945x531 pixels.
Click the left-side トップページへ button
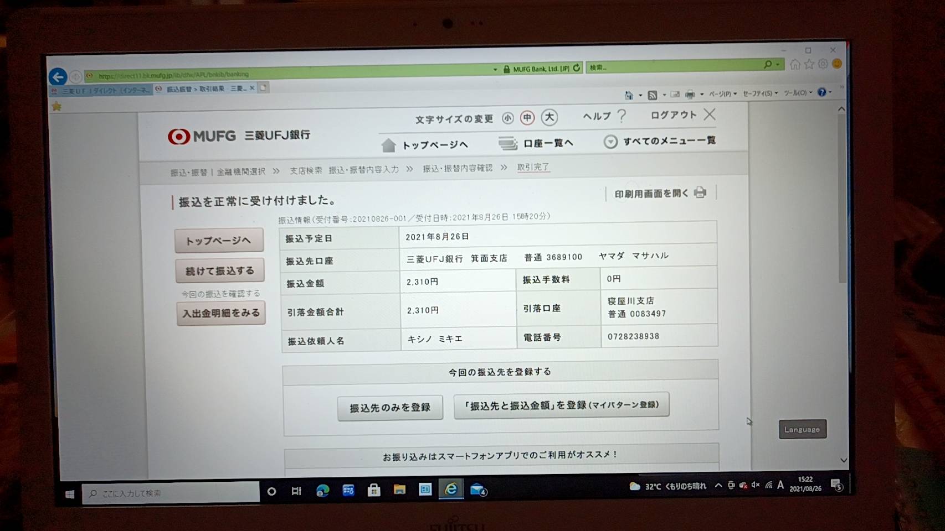(219, 241)
